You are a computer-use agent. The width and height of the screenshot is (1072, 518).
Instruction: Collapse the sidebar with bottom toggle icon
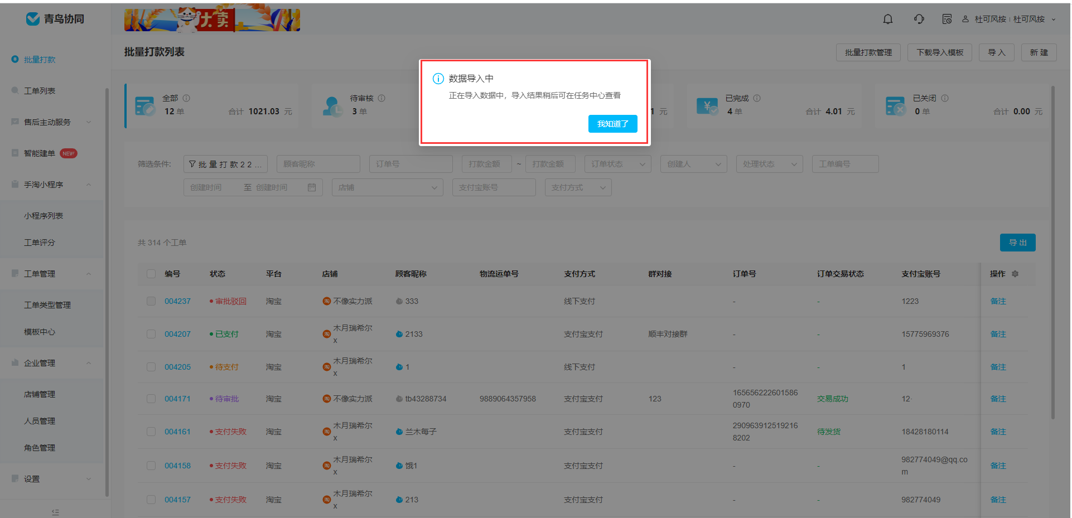point(55,512)
